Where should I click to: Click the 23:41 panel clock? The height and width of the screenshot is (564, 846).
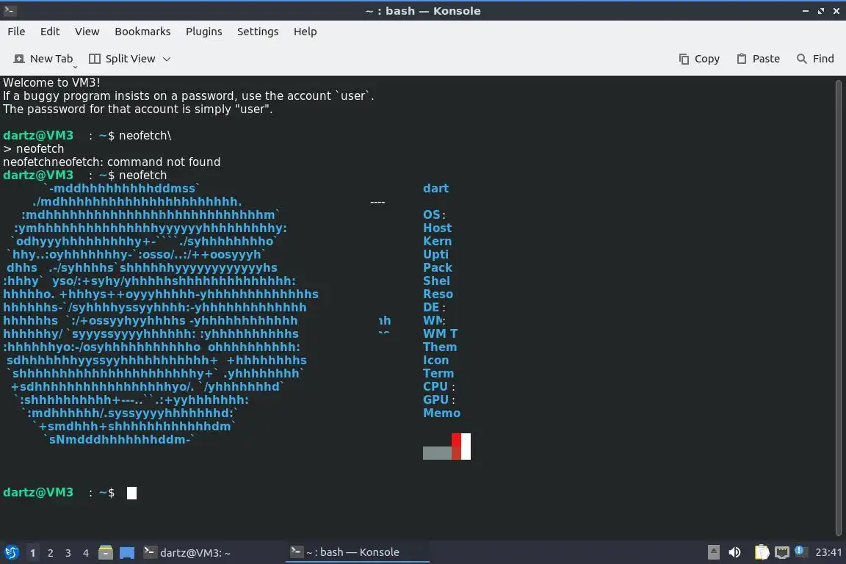pyautogui.click(x=828, y=552)
